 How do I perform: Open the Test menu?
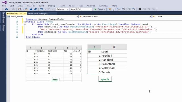(80, 6)
